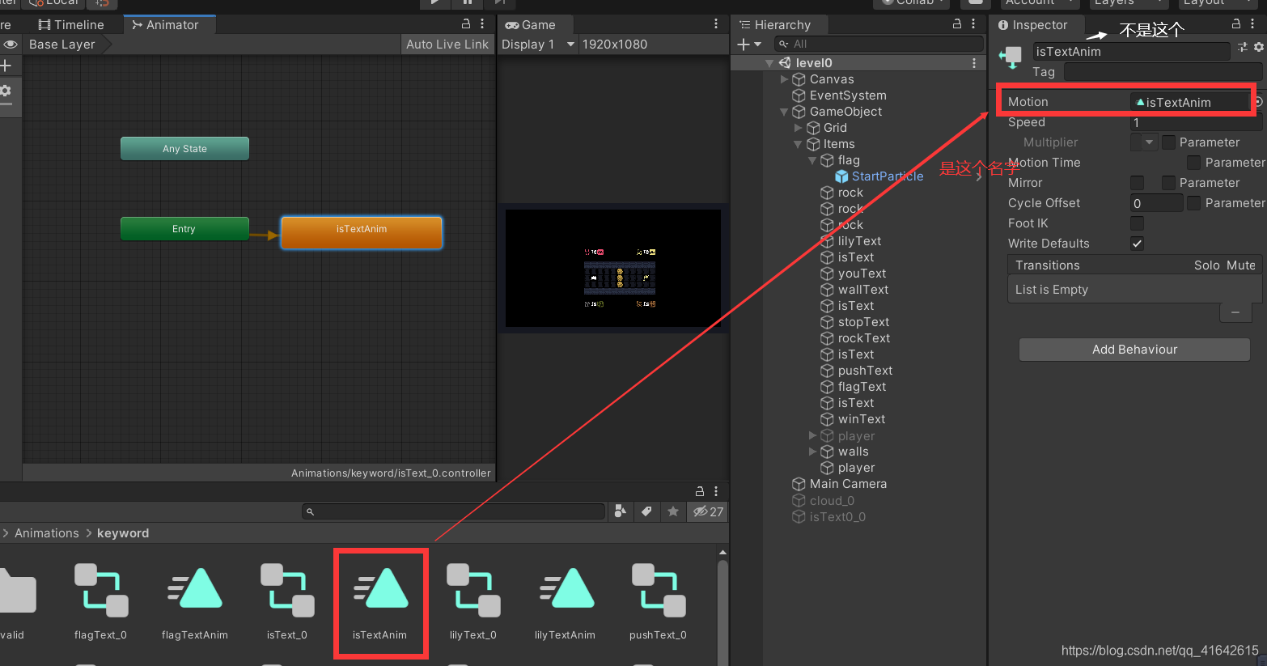Open the Animator panel kebab menu icon
Screen dimensions: 1267x666
(482, 24)
